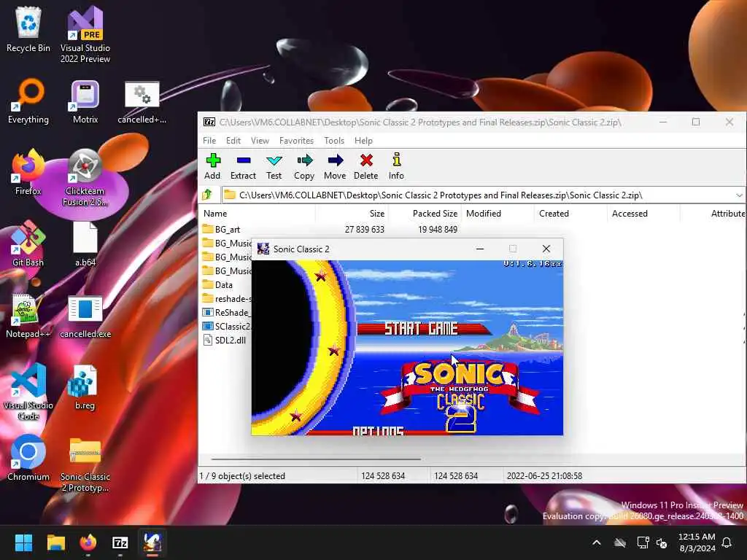747x560 pixels.
Task: Select the Sonic Classic 2 Prototypes zip icon
Action: pos(85,464)
